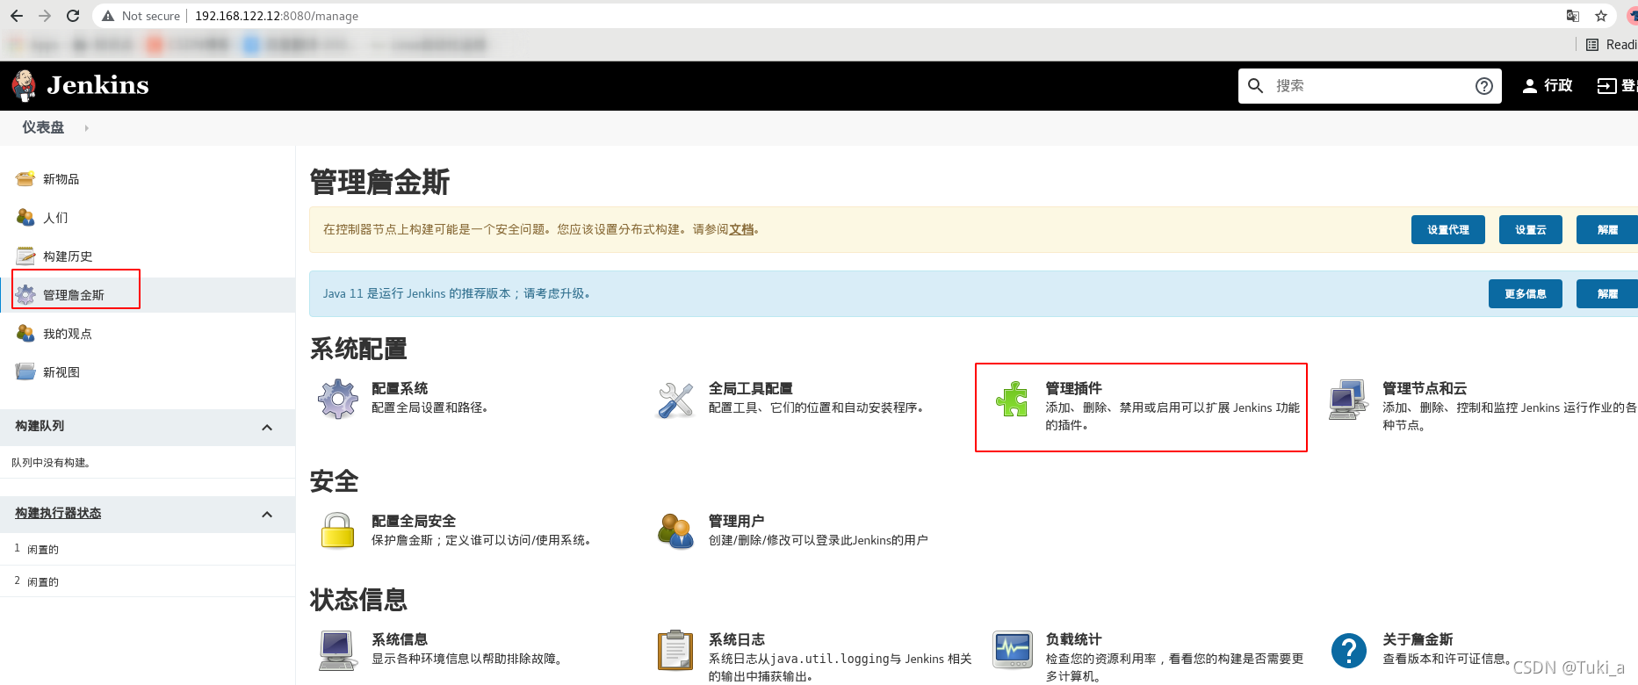Open the 文档 link in warning

click(741, 229)
